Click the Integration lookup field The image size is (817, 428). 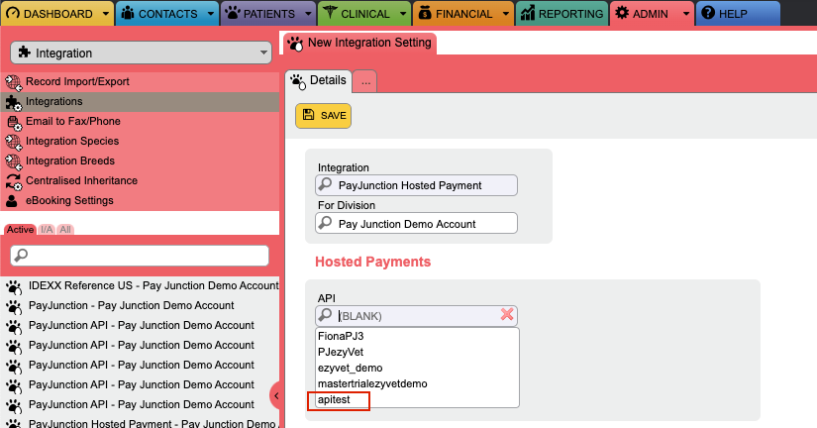click(416, 185)
